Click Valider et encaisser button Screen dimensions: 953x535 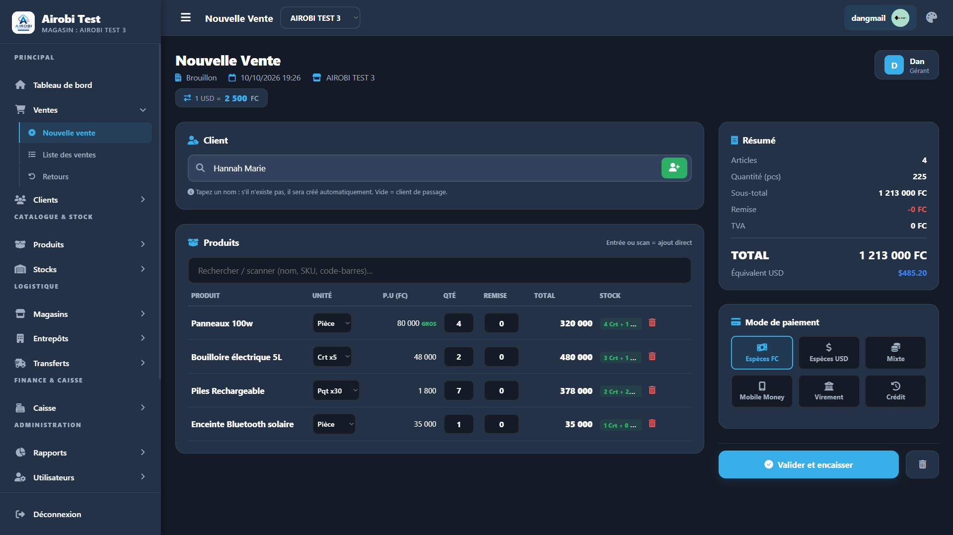tap(808, 464)
